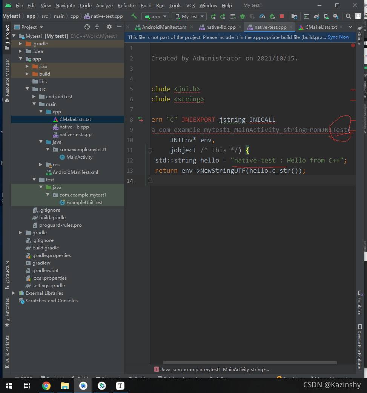
Task: Toggle the Favorites tool window
Action: pos(7,313)
